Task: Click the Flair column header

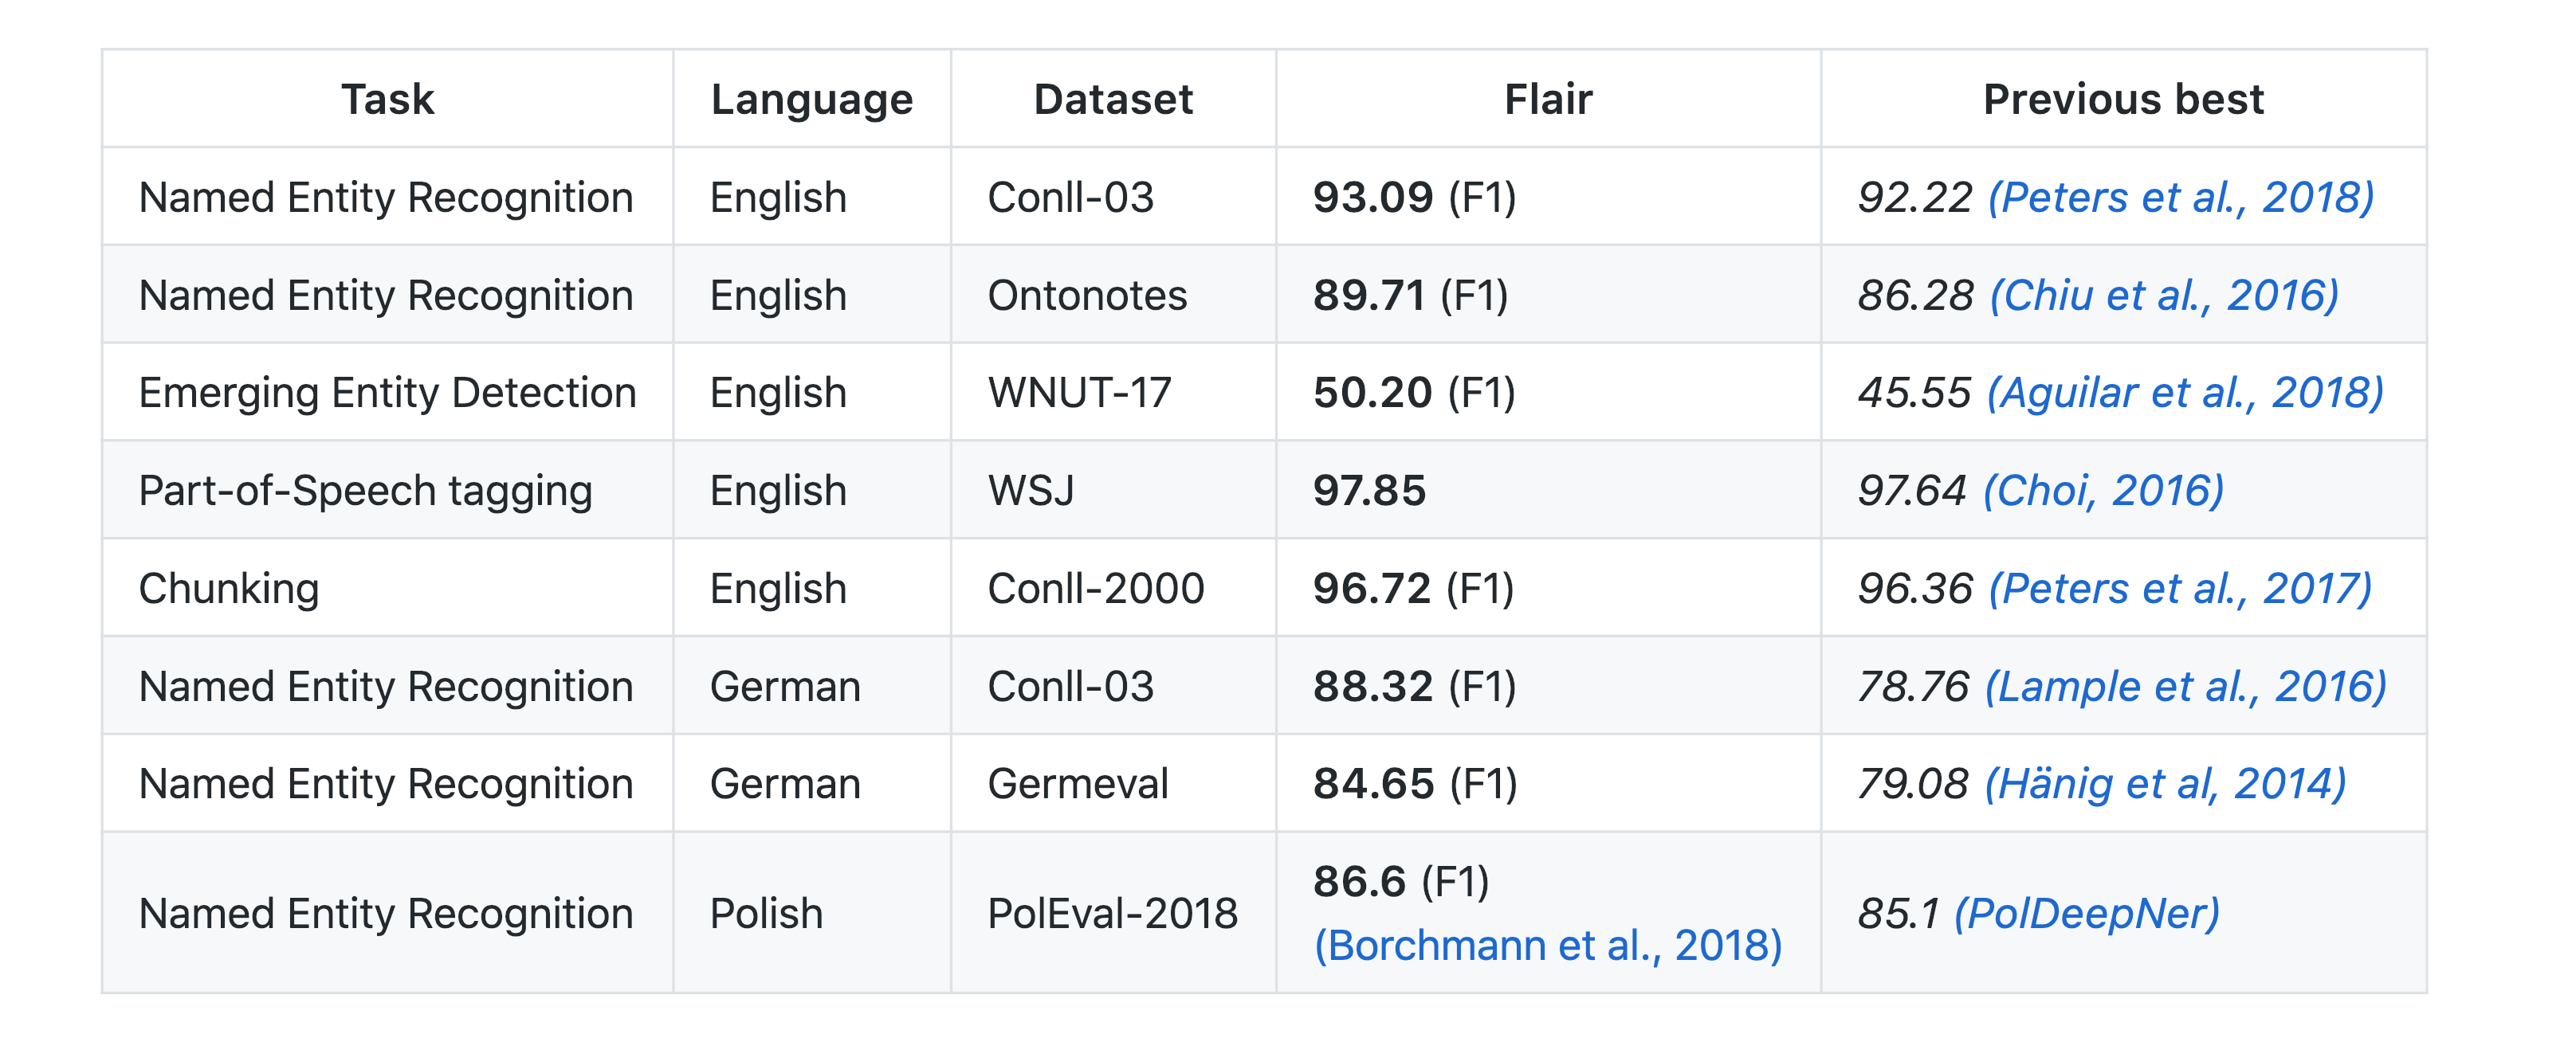Action: click(1547, 100)
